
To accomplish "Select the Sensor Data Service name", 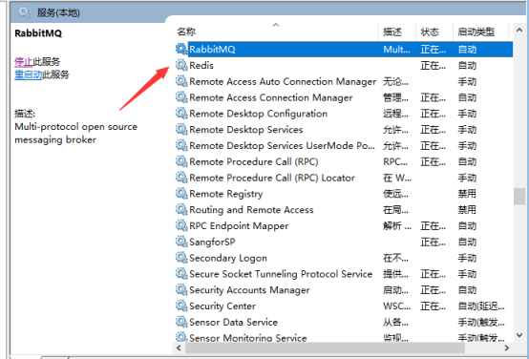I will coord(233,322).
